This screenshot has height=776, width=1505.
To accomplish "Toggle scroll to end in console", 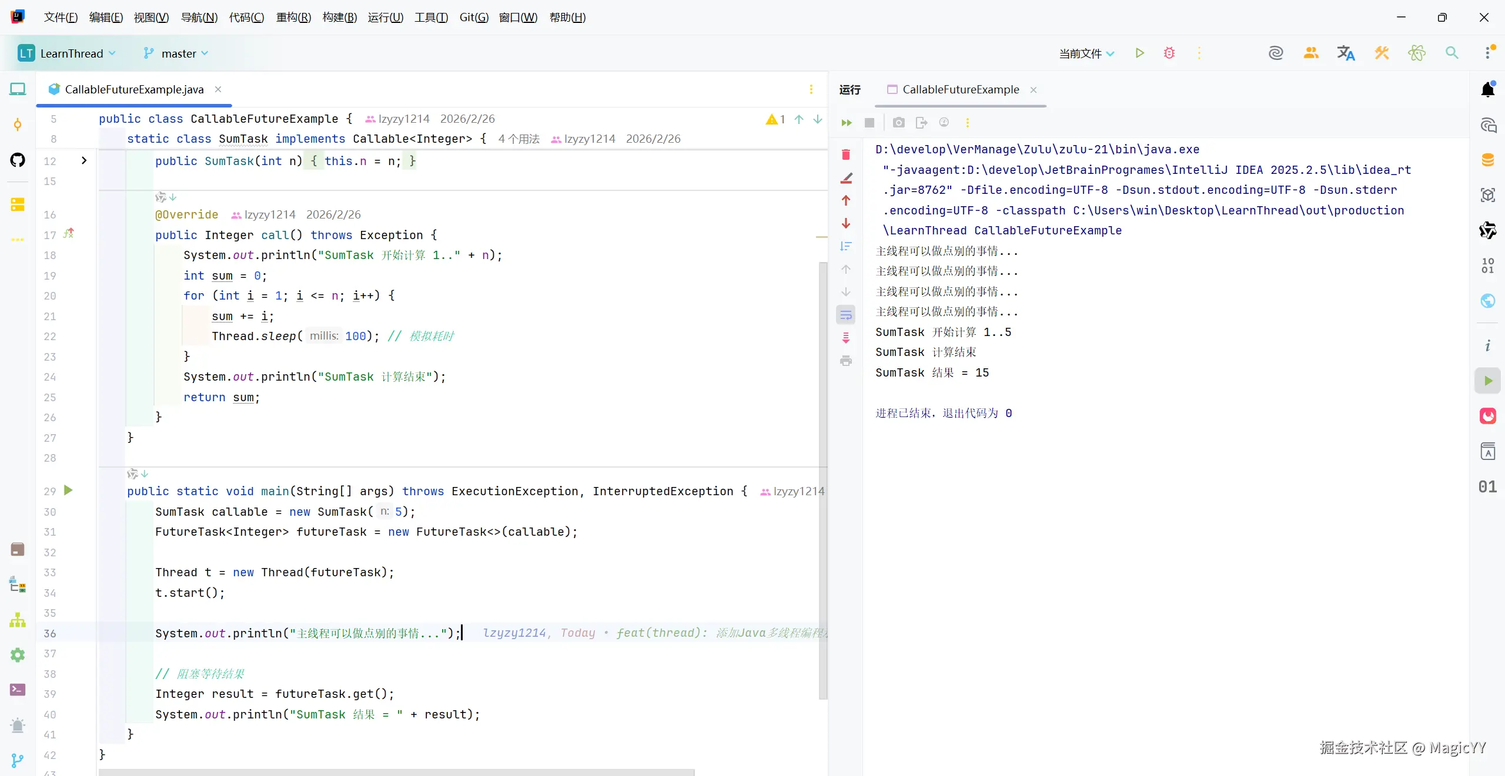I will 846,338.
